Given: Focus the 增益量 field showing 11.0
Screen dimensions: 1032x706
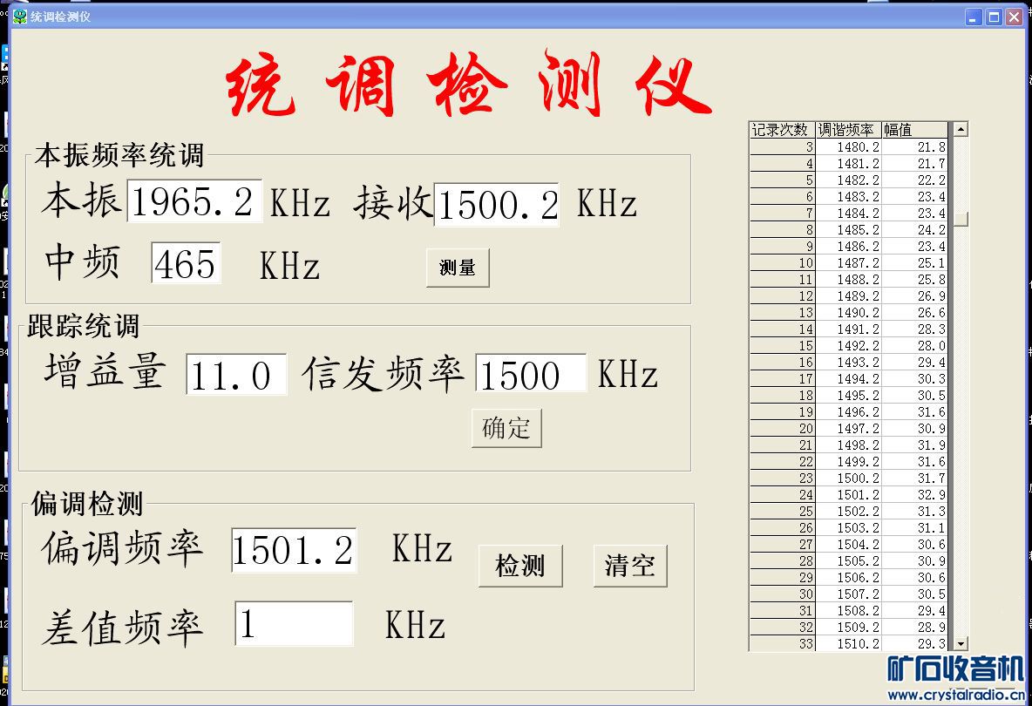Looking at the screenshot, I should (x=237, y=375).
